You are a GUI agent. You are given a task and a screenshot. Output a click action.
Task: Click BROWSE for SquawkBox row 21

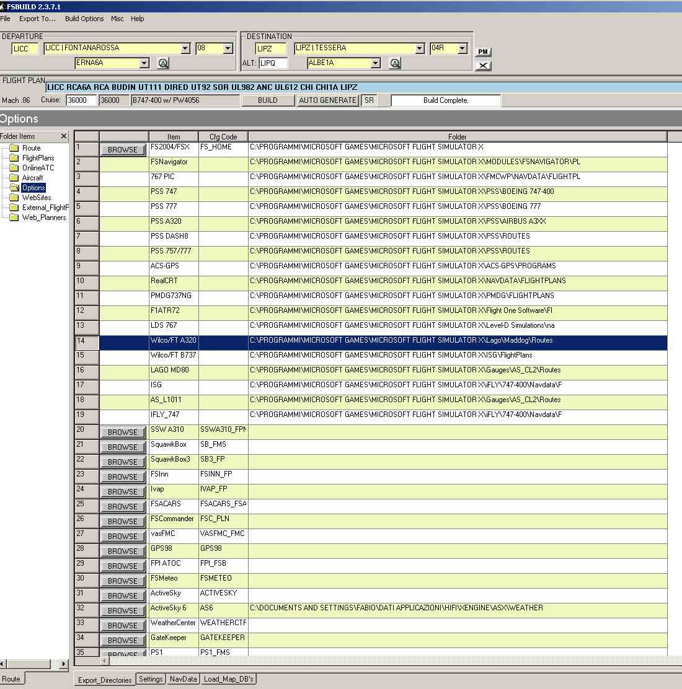(x=123, y=447)
